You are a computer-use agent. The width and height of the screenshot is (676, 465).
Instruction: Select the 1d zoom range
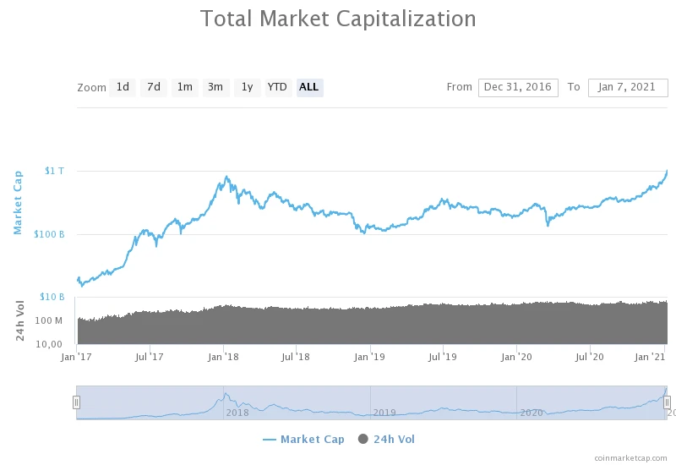click(x=123, y=87)
